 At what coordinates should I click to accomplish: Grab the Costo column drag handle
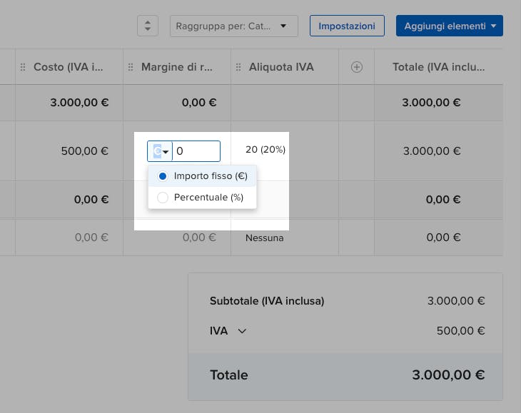tap(23, 67)
